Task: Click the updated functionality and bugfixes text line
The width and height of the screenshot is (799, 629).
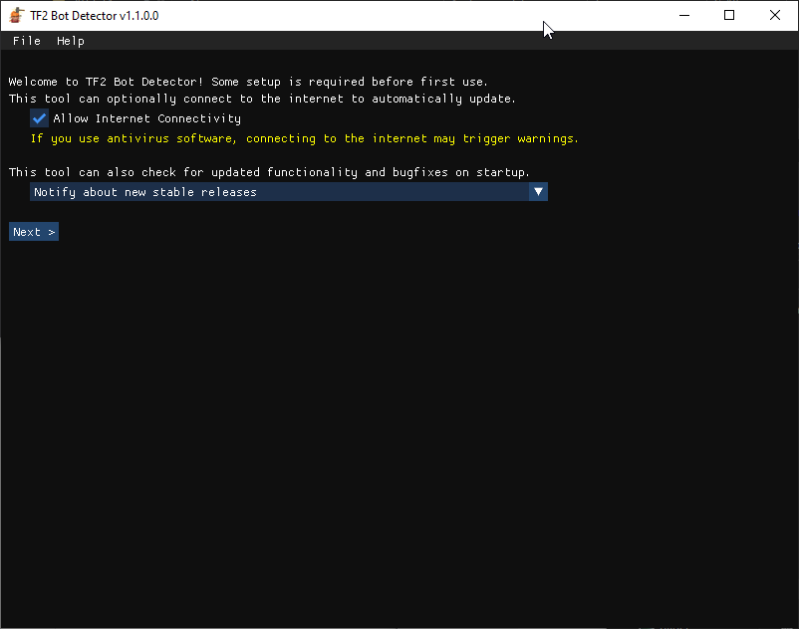Action: (x=269, y=172)
